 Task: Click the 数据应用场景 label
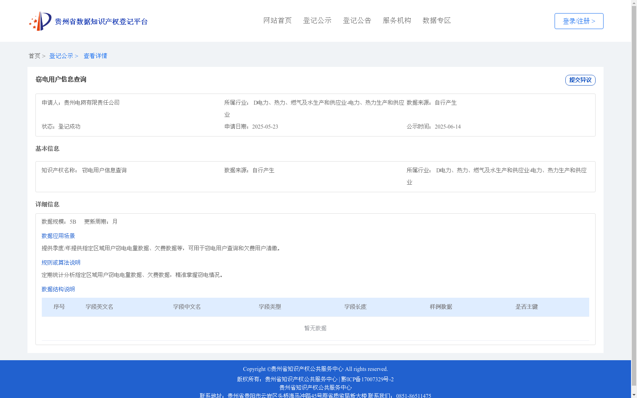click(x=58, y=236)
